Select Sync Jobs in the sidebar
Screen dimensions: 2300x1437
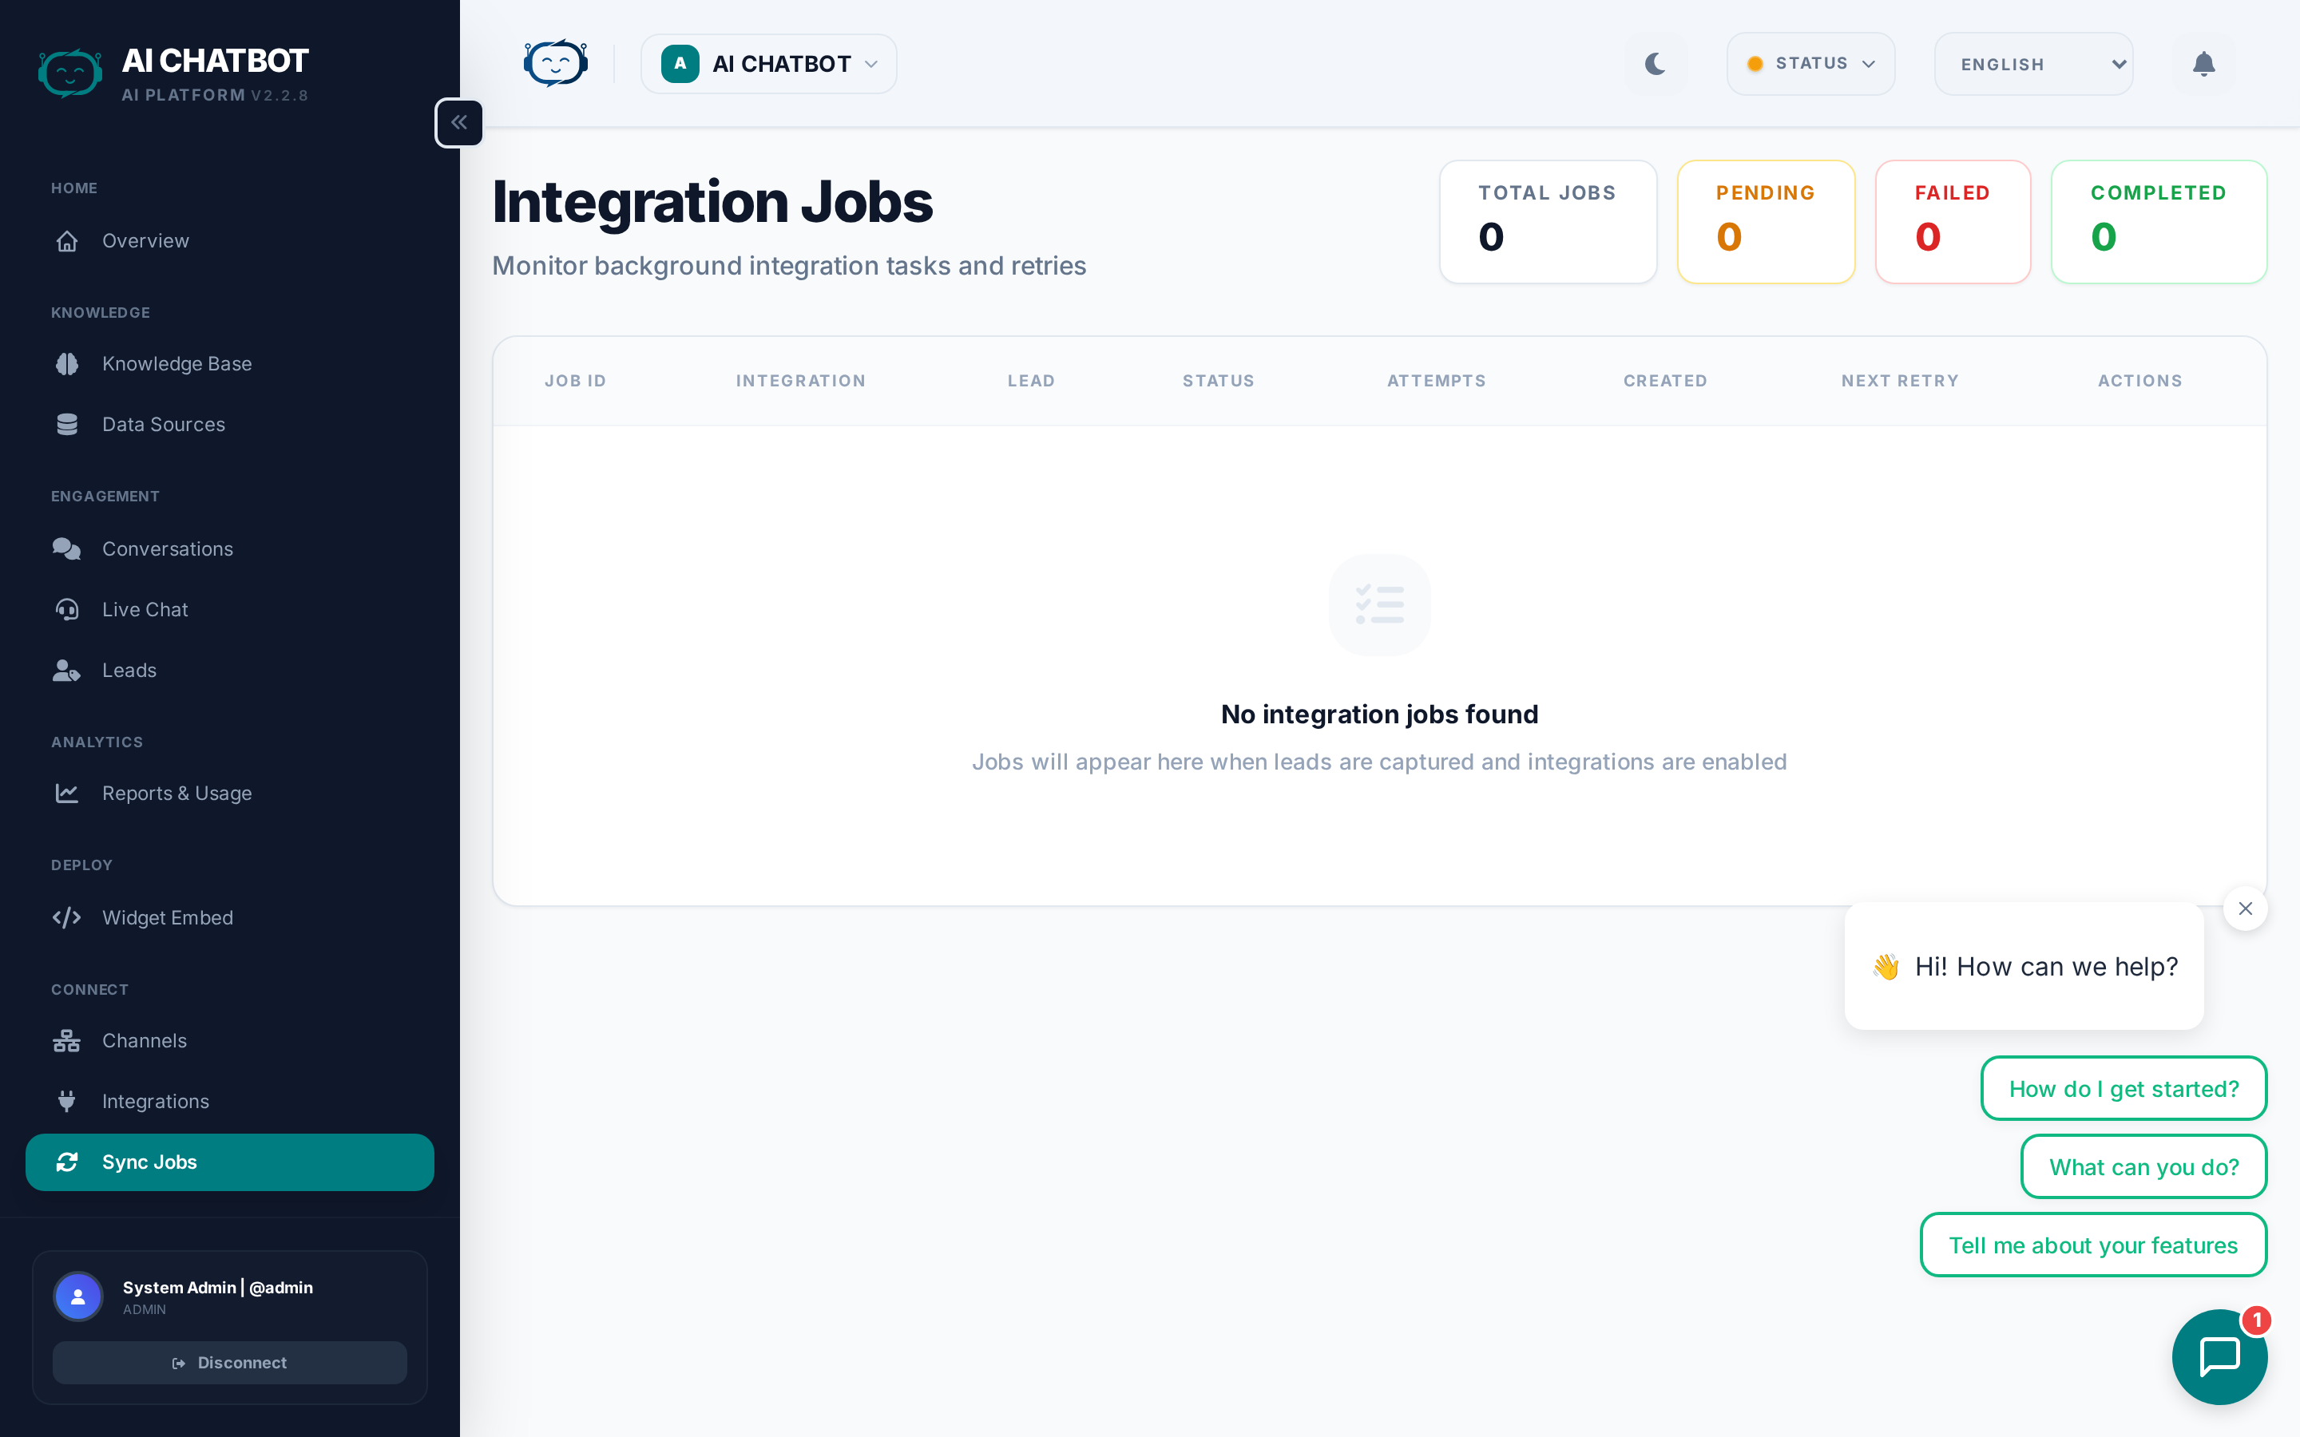[149, 1162]
